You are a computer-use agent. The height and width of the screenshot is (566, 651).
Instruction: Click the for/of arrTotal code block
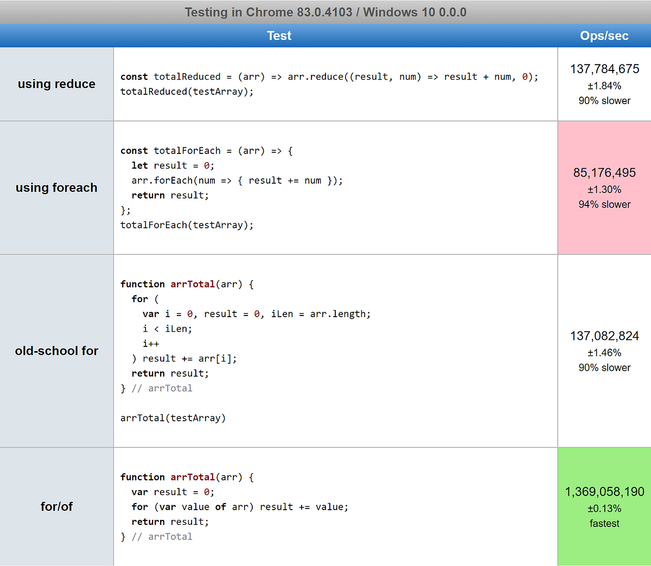tap(233, 506)
